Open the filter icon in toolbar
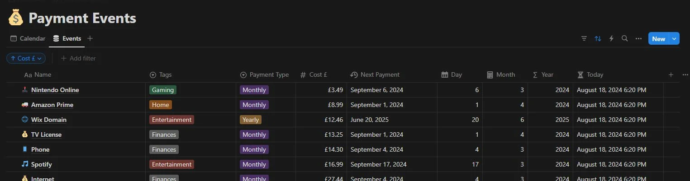The height and width of the screenshot is (181, 690). pos(584,39)
